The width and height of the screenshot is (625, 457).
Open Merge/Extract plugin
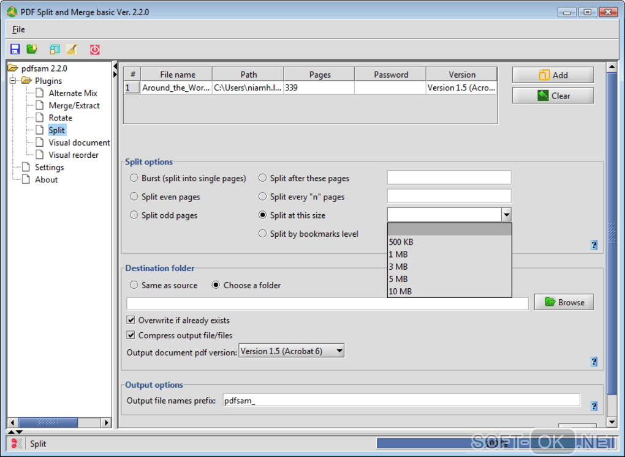[74, 105]
